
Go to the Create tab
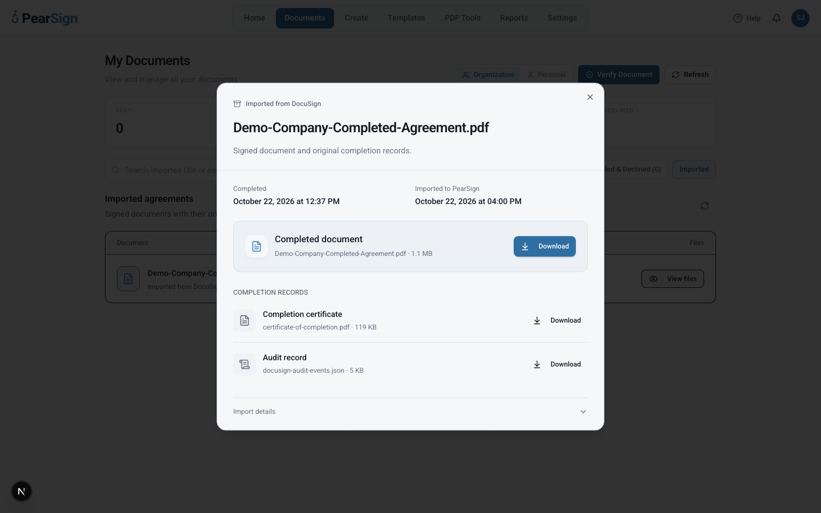click(356, 18)
